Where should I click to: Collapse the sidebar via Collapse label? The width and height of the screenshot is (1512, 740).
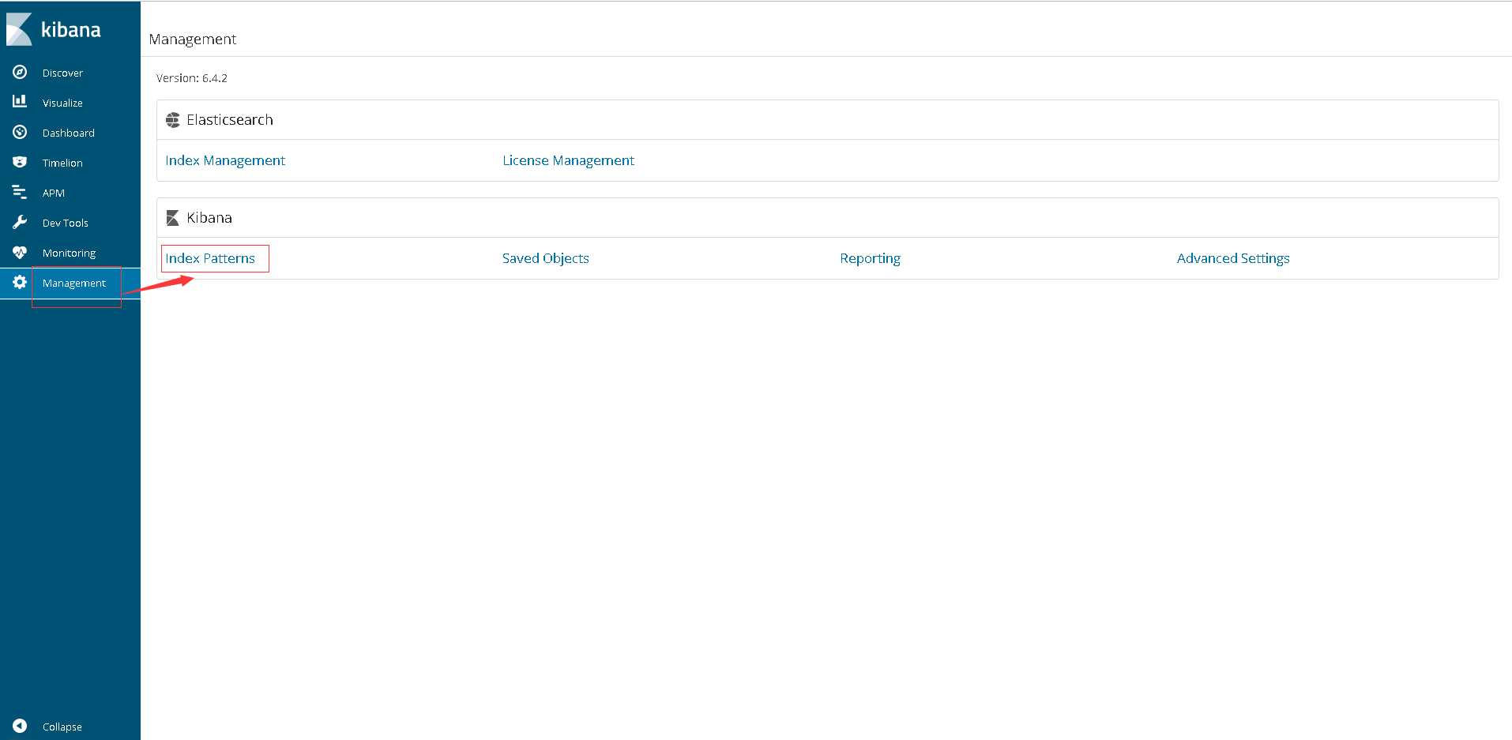coord(62,727)
